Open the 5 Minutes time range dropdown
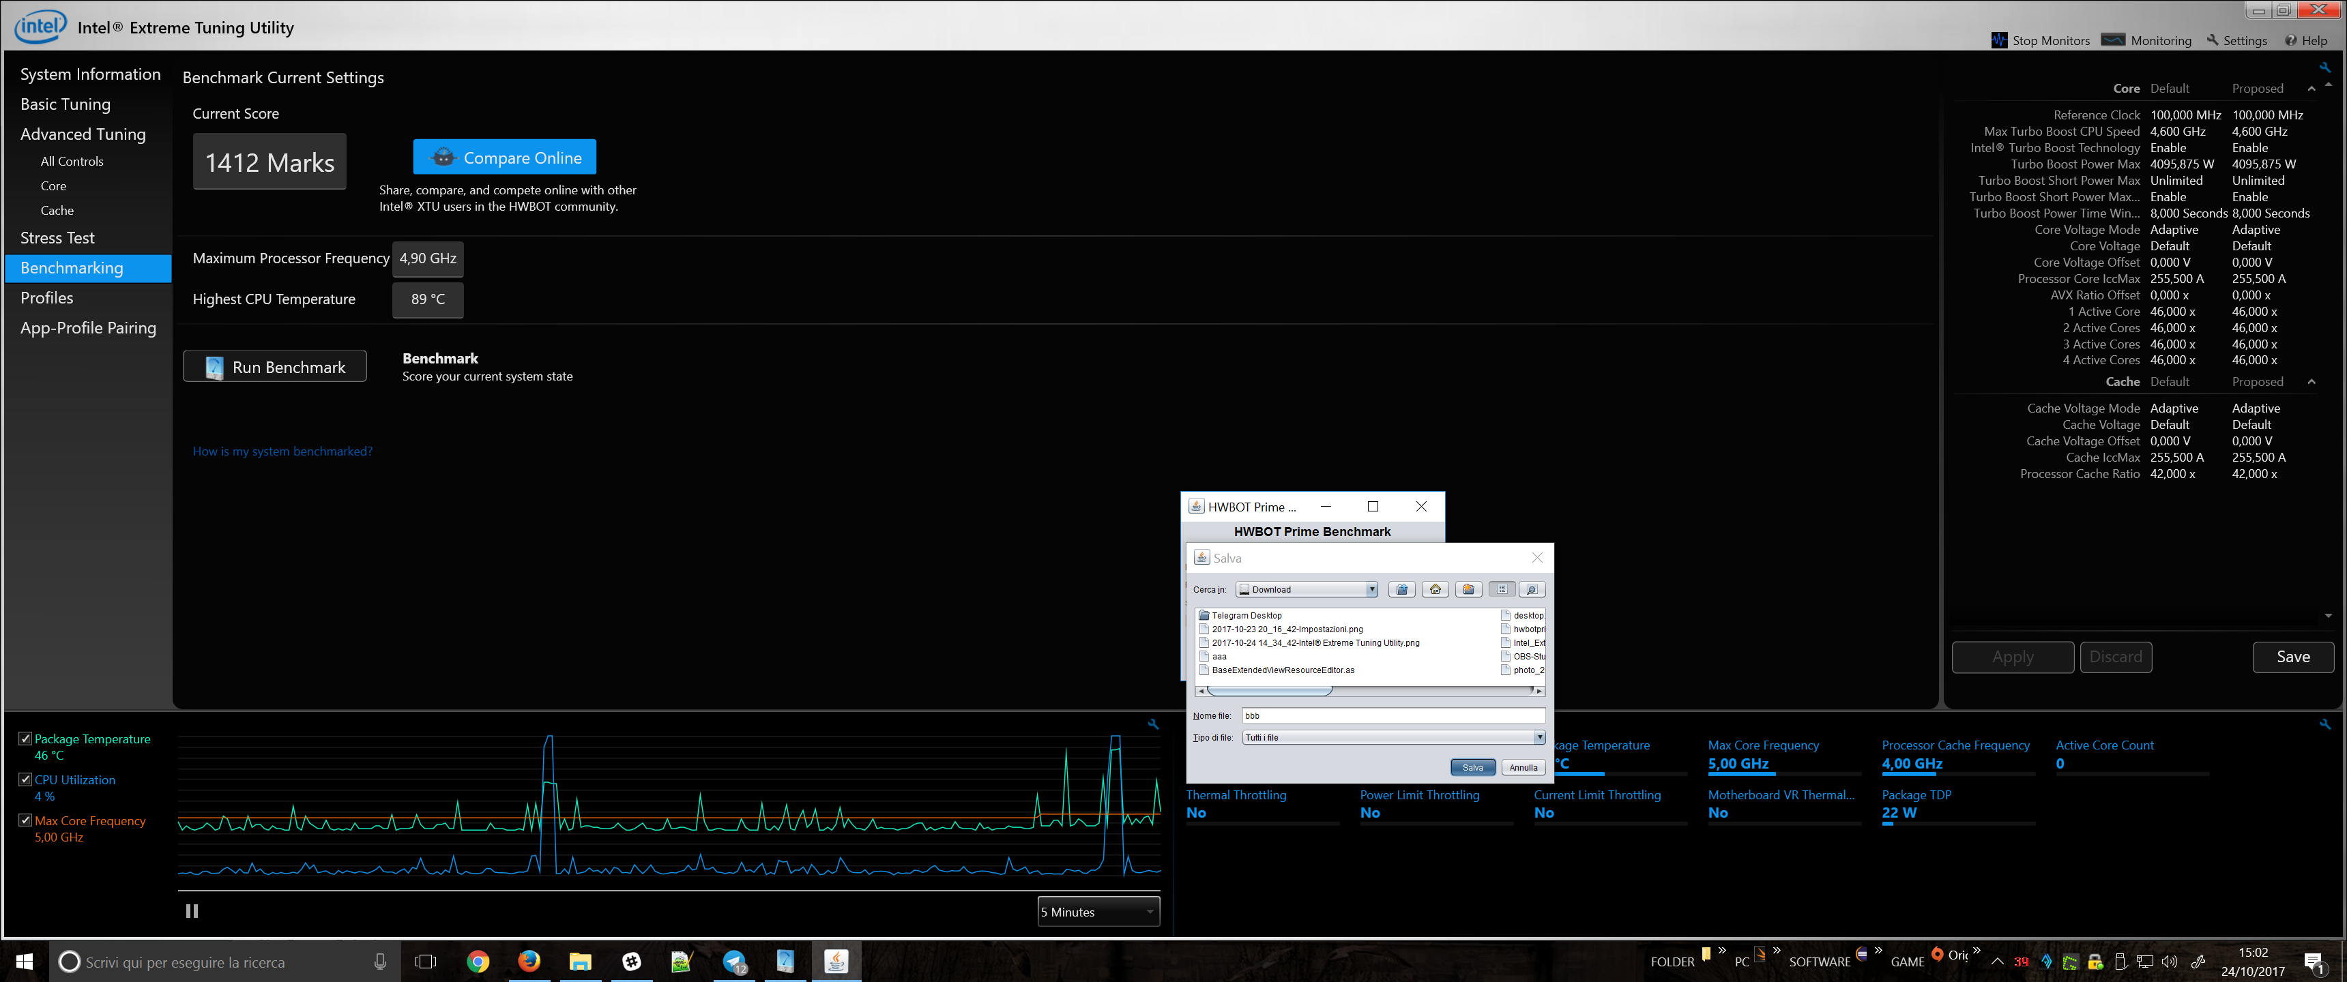2347x982 pixels. pyautogui.click(x=1098, y=912)
